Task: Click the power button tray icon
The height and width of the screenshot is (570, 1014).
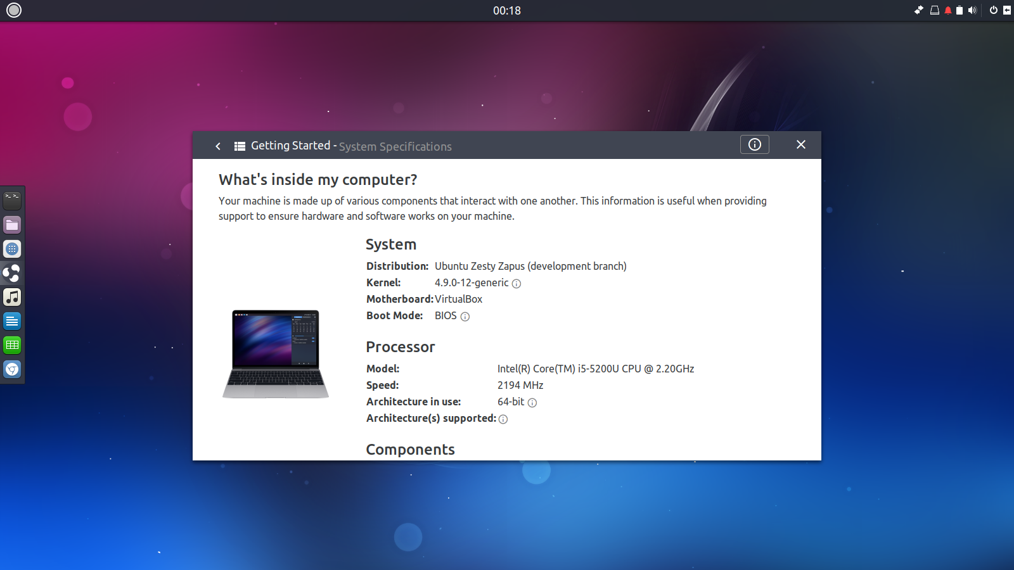Action: pyautogui.click(x=993, y=10)
